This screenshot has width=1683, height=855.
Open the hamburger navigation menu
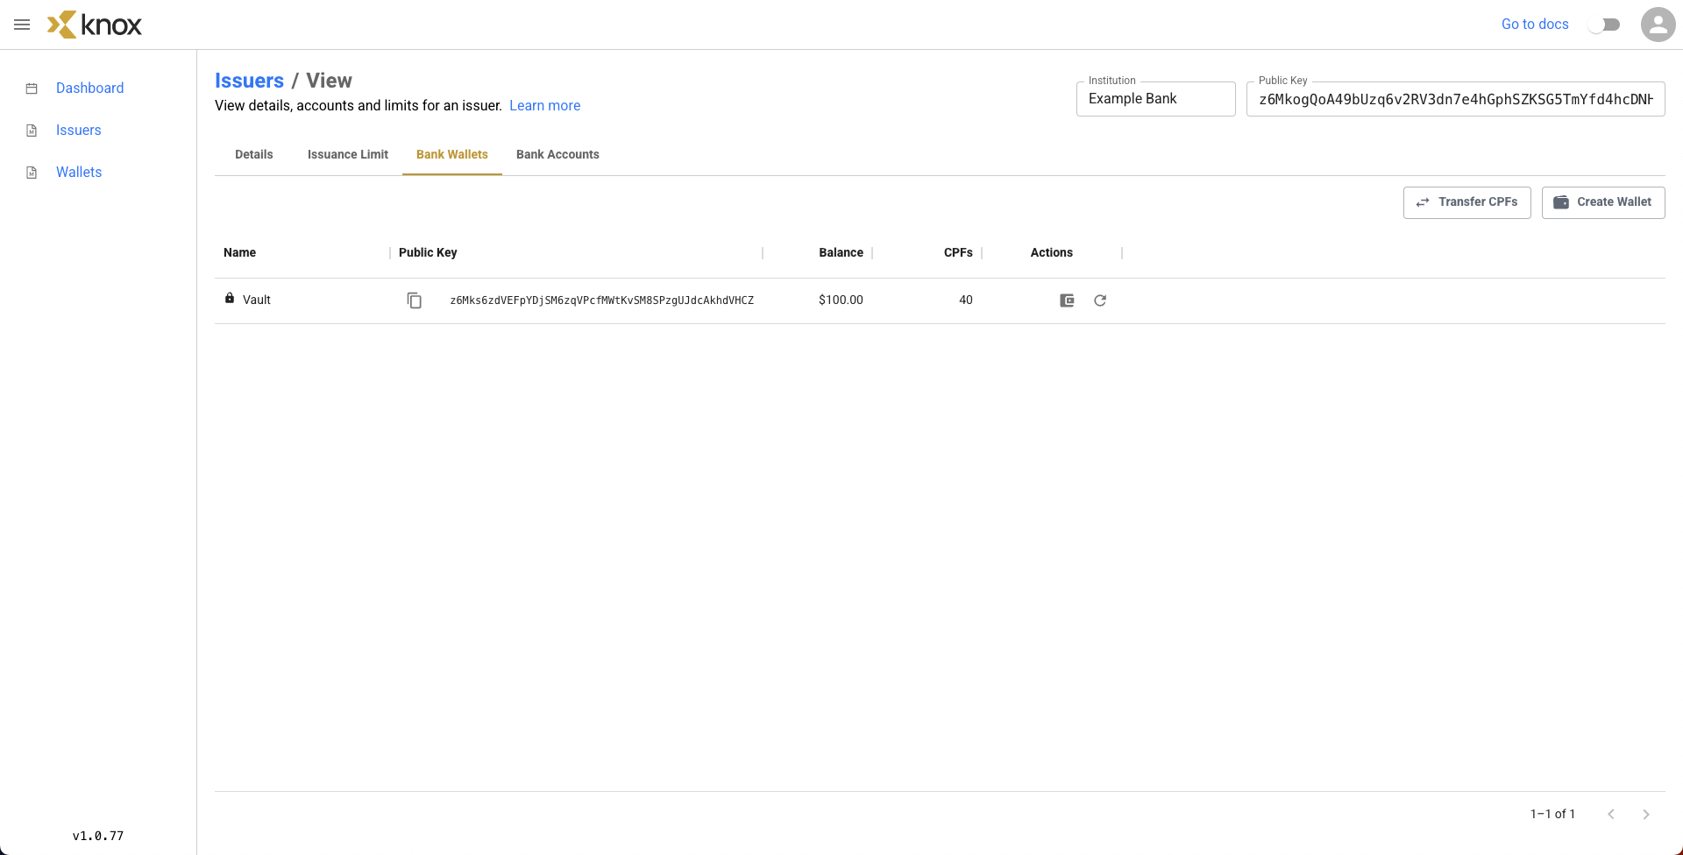(22, 25)
